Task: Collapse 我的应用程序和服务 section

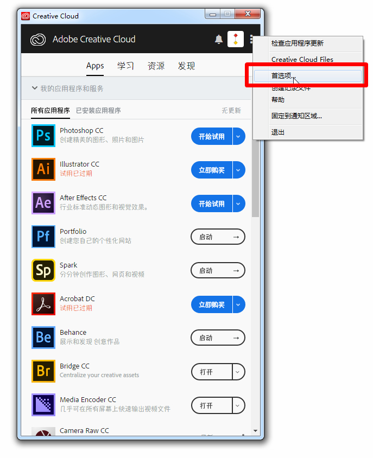Action: pos(35,88)
